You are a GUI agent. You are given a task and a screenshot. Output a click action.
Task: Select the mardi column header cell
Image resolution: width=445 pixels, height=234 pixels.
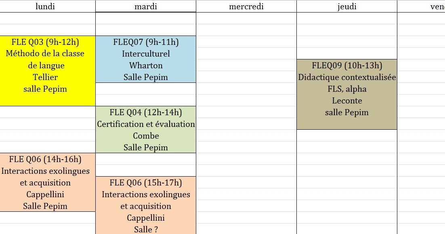(146, 6)
